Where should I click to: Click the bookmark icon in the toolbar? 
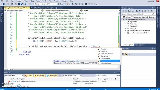[86, 4]
